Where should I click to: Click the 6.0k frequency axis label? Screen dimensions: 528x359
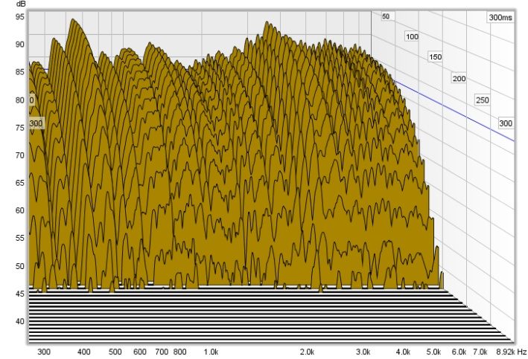[459, 352]
